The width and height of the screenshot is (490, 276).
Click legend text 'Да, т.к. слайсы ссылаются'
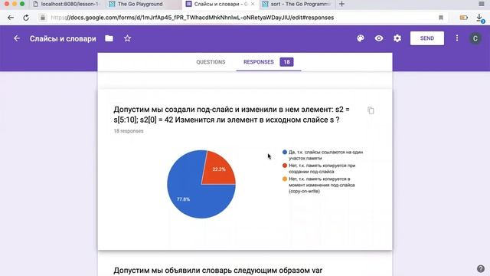tap(325, 155)
